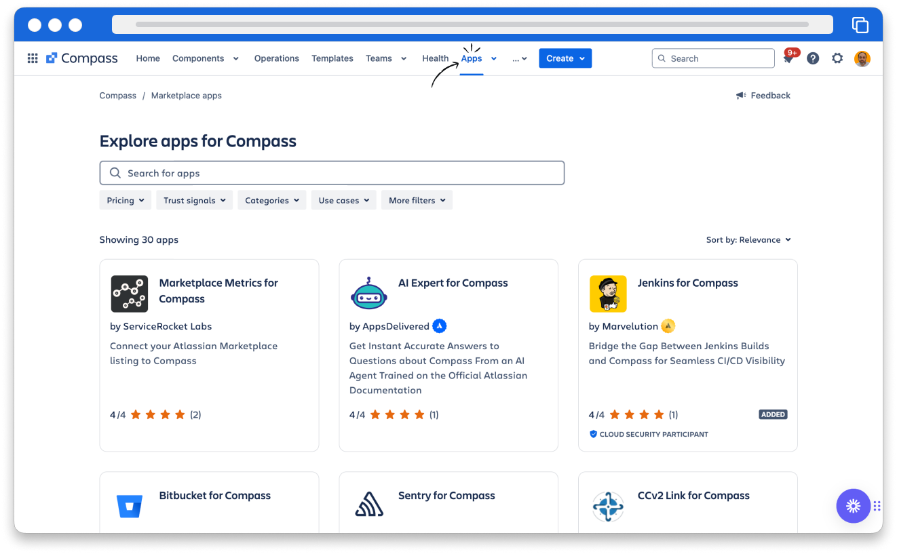This screenshot has width=897, height=554.
Task: Click 'by Marvelution' vendor text
Action: (x=624, y=326)
